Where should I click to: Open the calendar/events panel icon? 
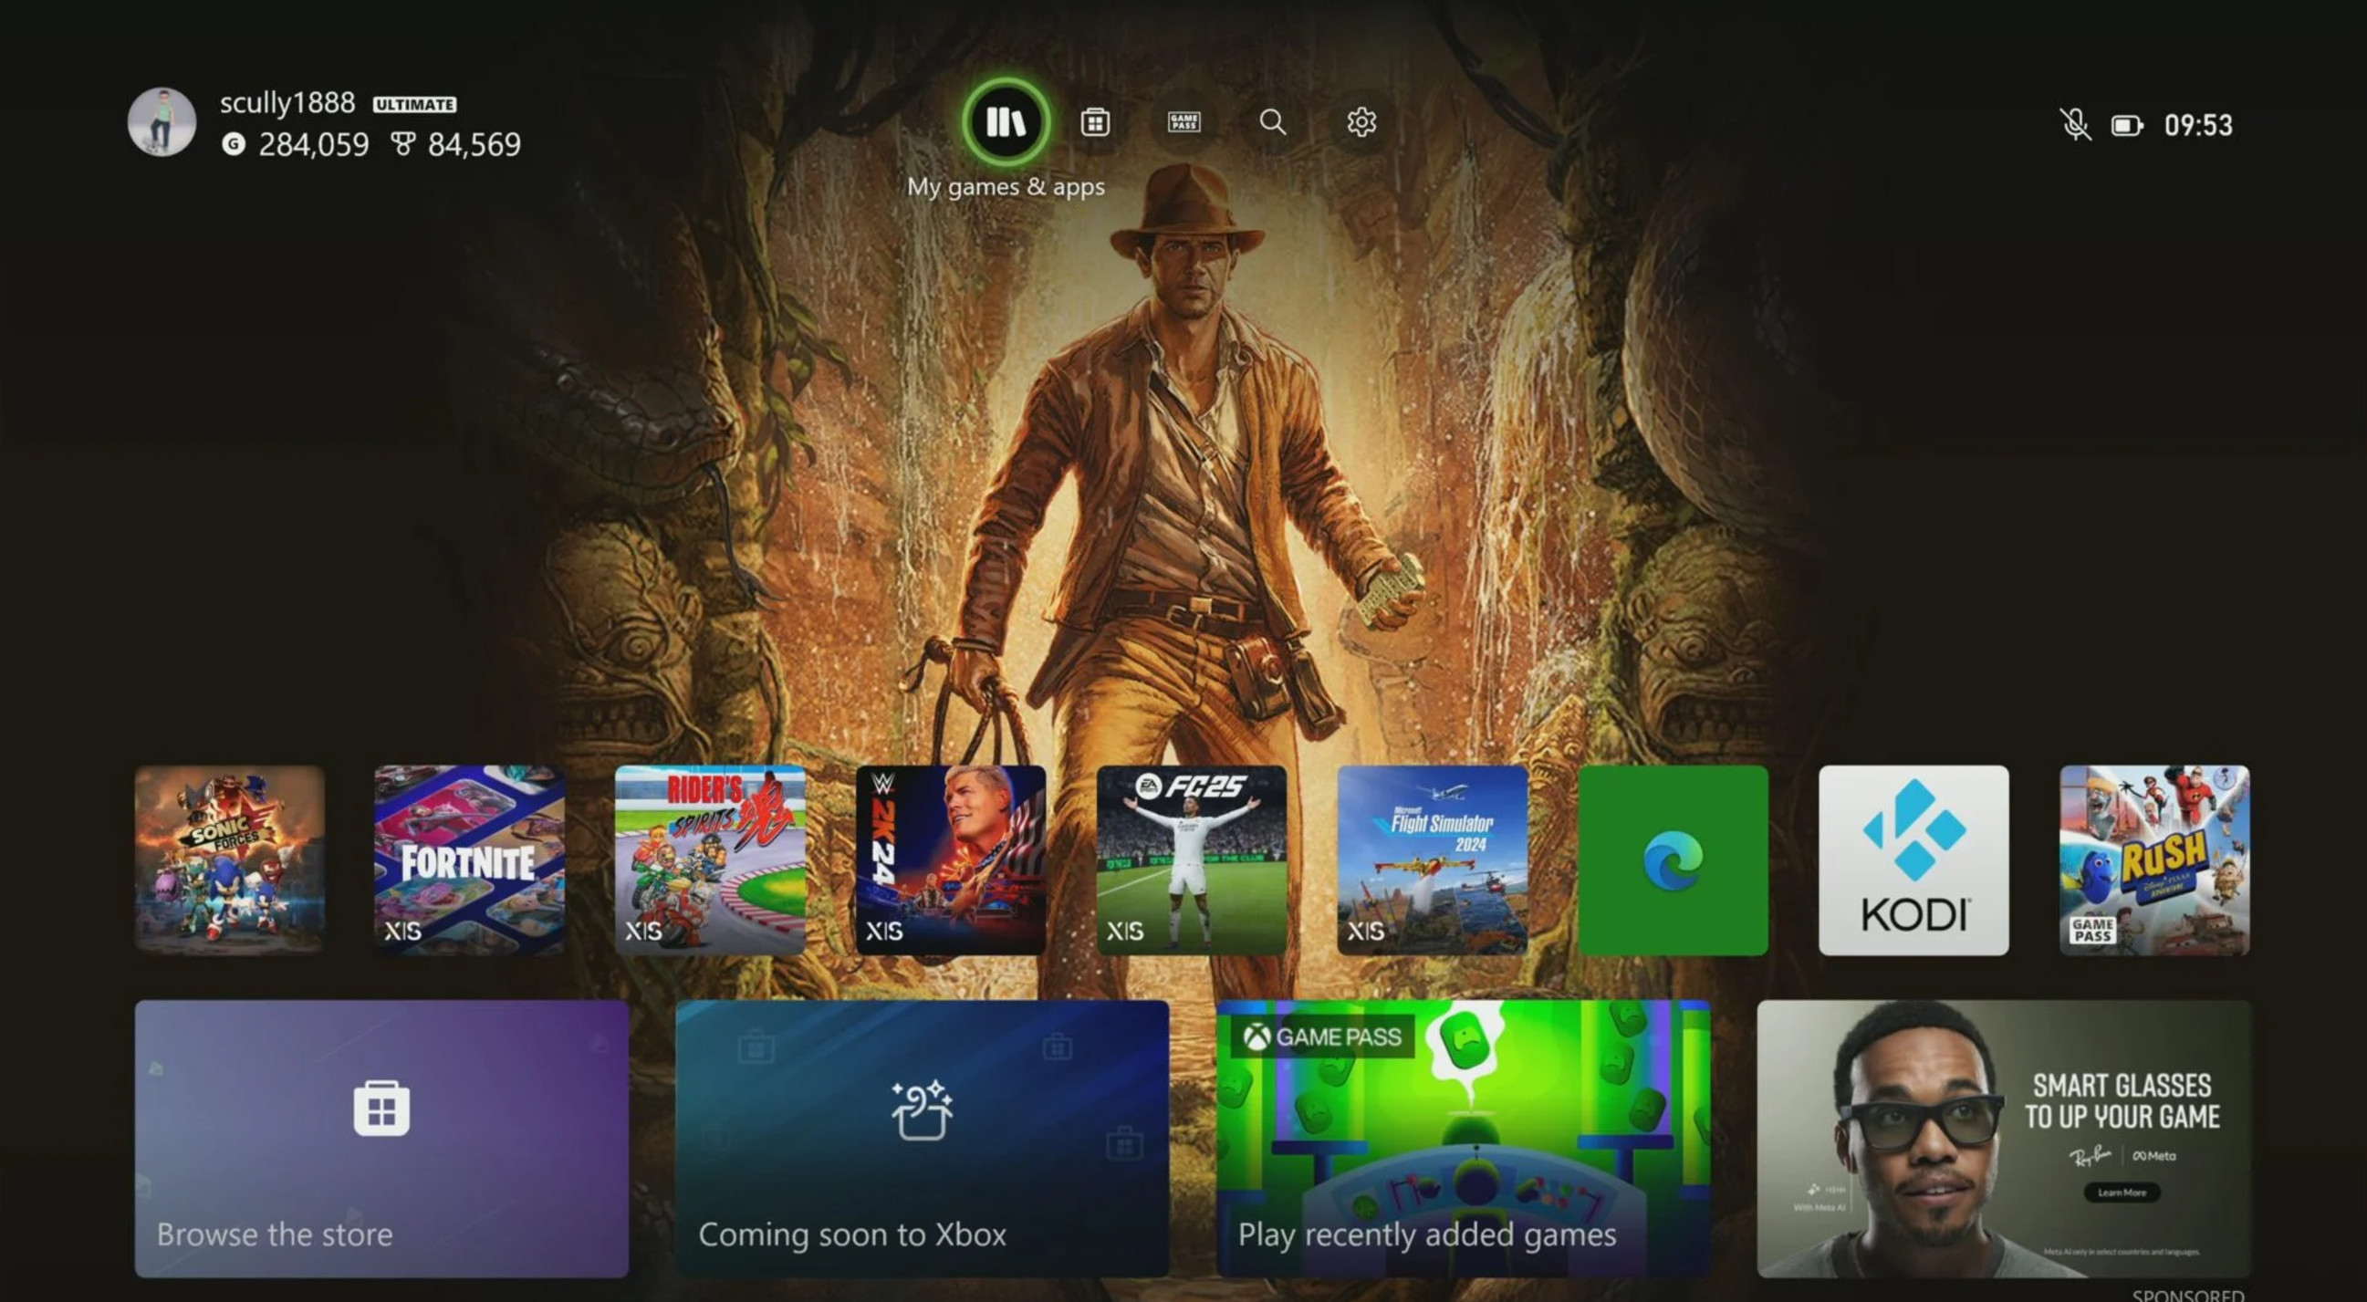point(1094,122)
